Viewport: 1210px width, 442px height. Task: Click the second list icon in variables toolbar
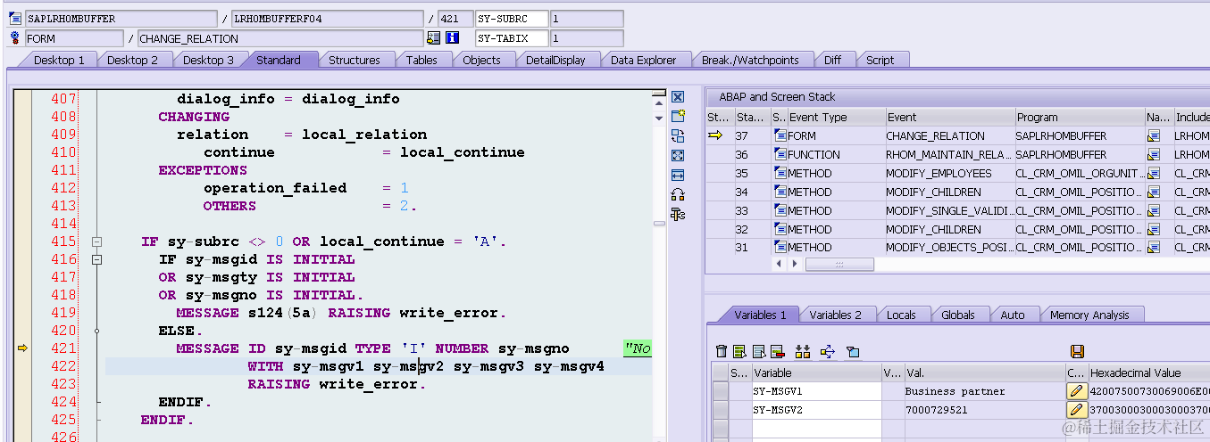758,352
